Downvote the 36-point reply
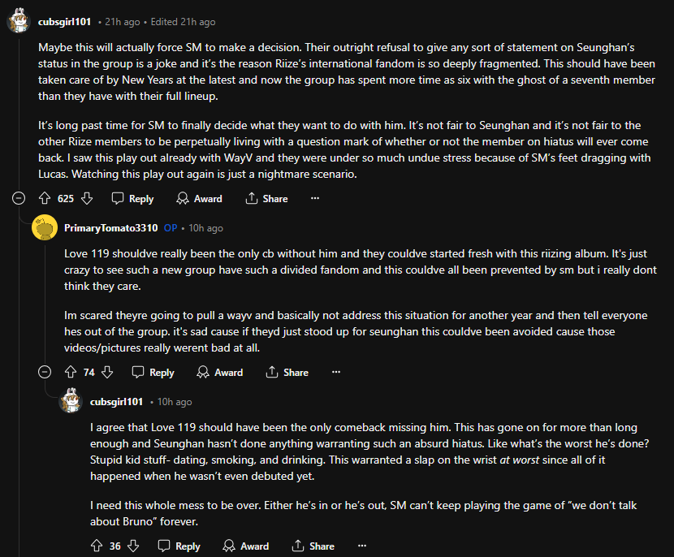Viewport: 674px width, 557px height. pos(133,546)
